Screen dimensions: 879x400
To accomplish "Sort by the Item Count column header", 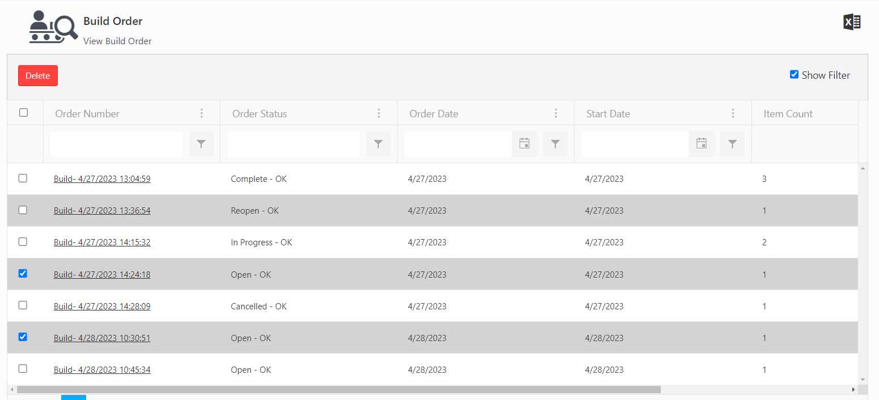I will (788, 114).
